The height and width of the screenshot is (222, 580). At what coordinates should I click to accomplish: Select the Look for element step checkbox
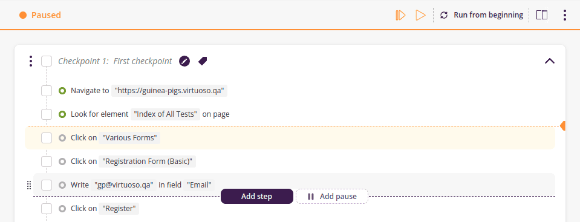47,114
